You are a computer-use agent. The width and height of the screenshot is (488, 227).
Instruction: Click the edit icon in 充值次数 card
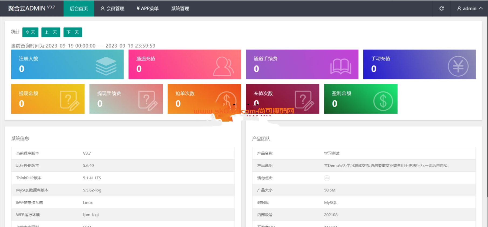pyautogui.click(x=304, y=101)
